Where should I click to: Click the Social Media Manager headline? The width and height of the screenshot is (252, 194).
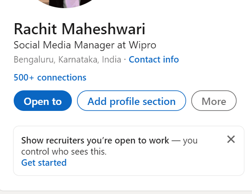(x=85, y=45)
